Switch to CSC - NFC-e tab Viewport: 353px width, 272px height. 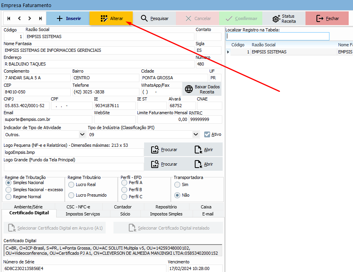point(79,207)
